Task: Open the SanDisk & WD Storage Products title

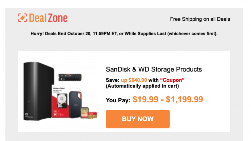Action: 154,69
